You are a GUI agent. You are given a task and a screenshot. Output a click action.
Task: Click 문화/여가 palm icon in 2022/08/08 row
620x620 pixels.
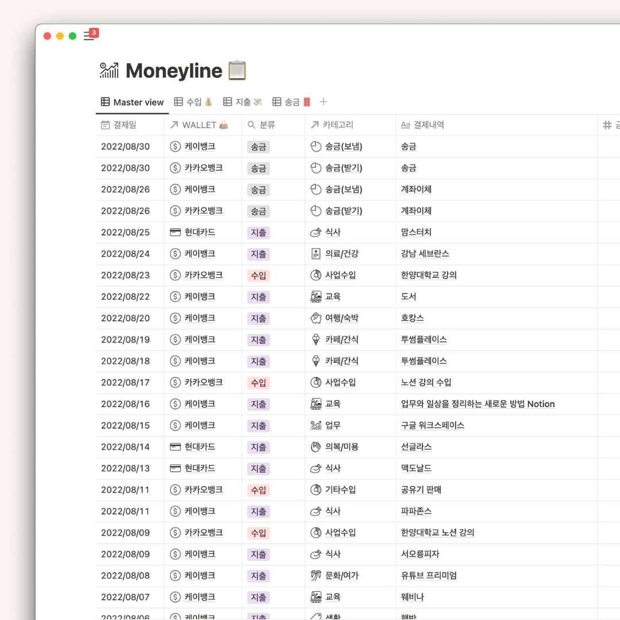click(316, 575)
